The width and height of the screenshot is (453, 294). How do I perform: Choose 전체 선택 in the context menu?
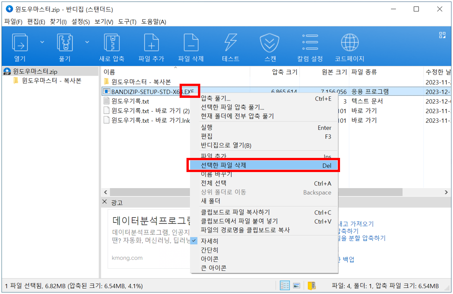tap(264, 183)
